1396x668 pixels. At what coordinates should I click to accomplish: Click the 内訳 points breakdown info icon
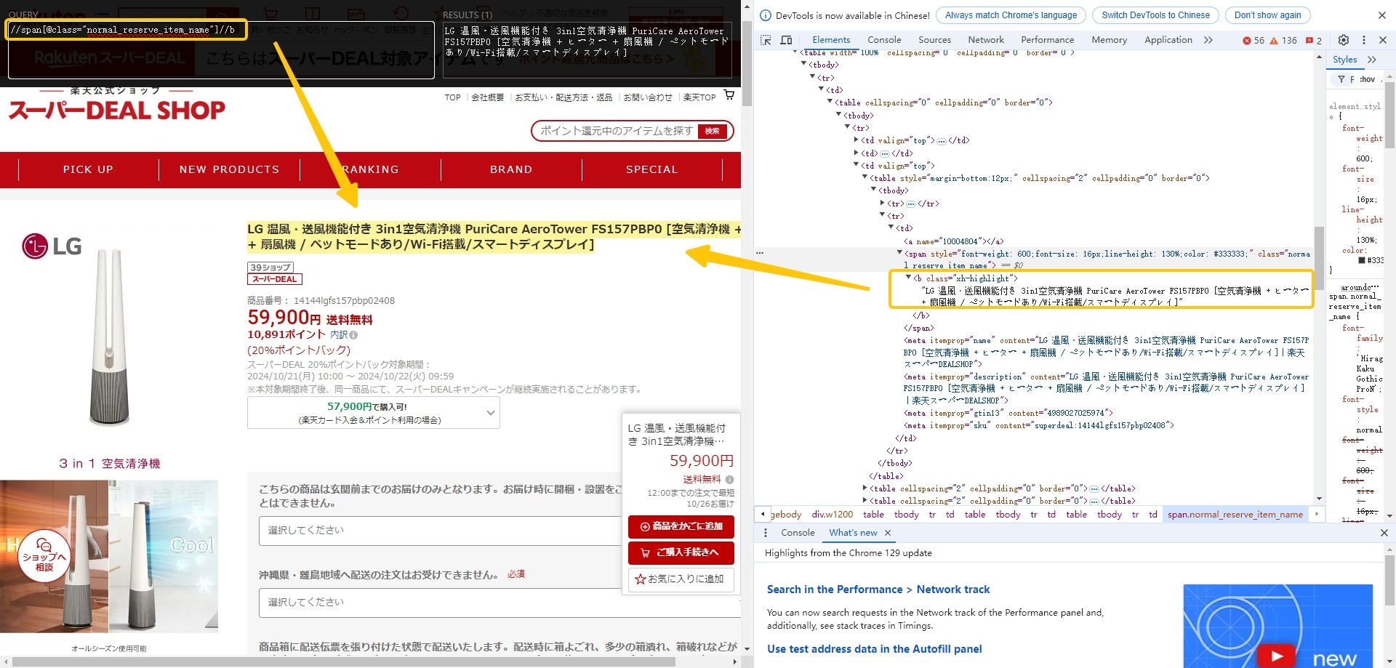(353, 335)
